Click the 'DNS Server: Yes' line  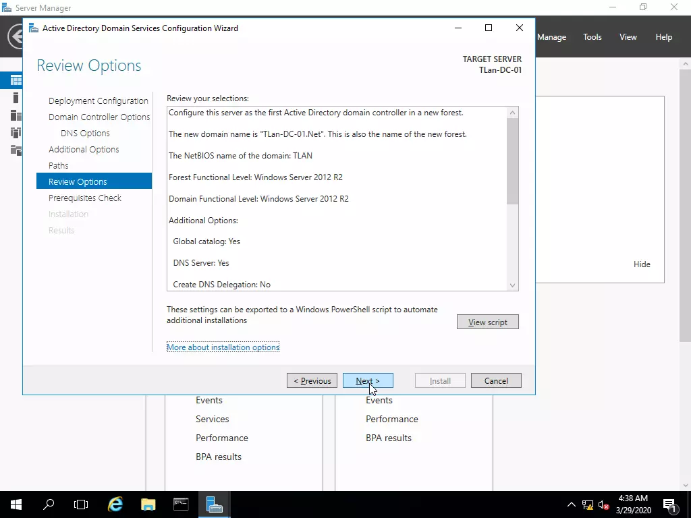pyautogui.click(x=201, y=263)
